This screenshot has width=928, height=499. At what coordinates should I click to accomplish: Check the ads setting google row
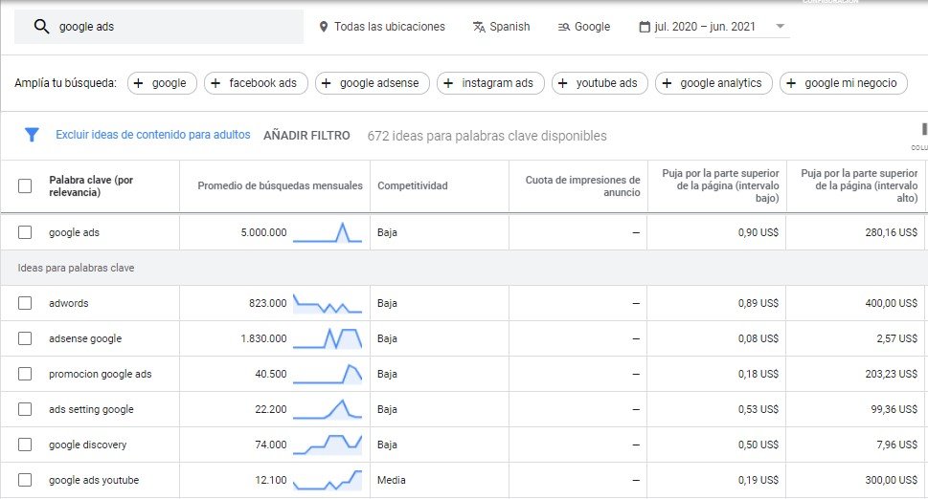coord(25,409)
